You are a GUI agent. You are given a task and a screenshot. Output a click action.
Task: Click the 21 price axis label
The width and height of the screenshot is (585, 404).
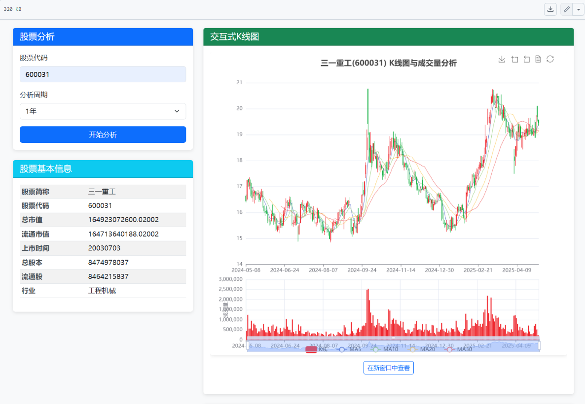click(239, 82)
